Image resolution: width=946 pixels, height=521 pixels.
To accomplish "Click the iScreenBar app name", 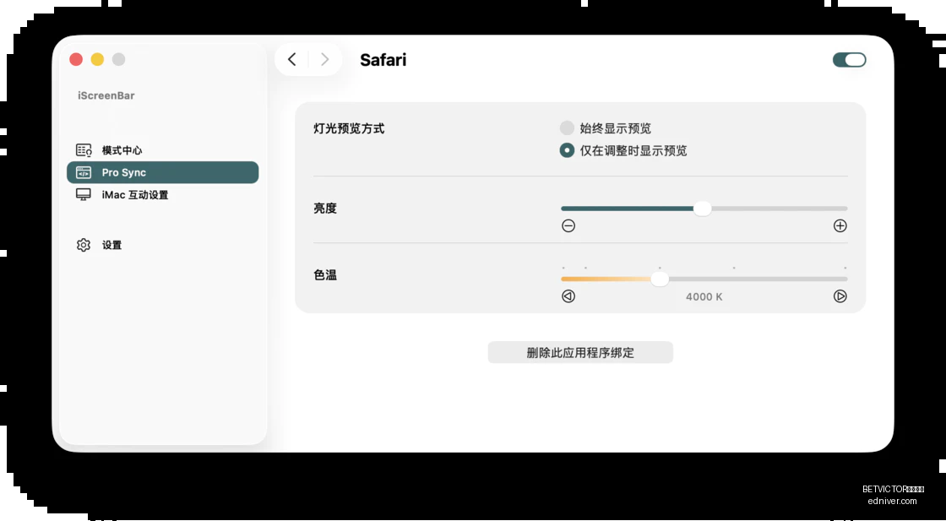I will [x=106, y=95].
